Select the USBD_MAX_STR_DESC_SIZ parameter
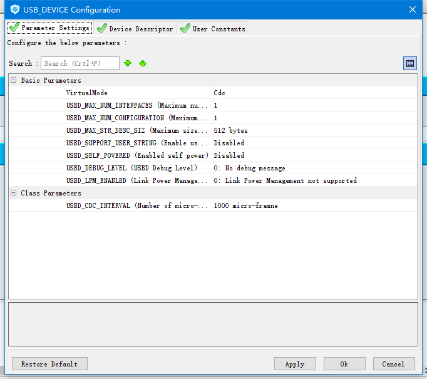427x379 pixels. click(136, 130)
